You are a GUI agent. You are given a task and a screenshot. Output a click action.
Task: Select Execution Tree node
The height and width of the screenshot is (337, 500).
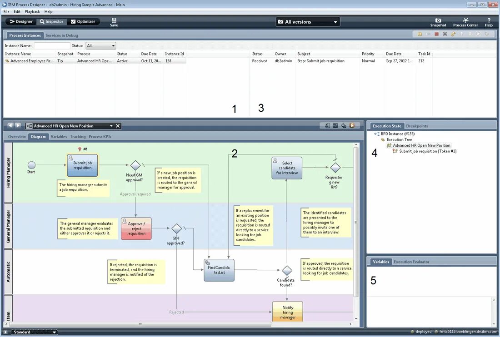[x=399, y=139]
